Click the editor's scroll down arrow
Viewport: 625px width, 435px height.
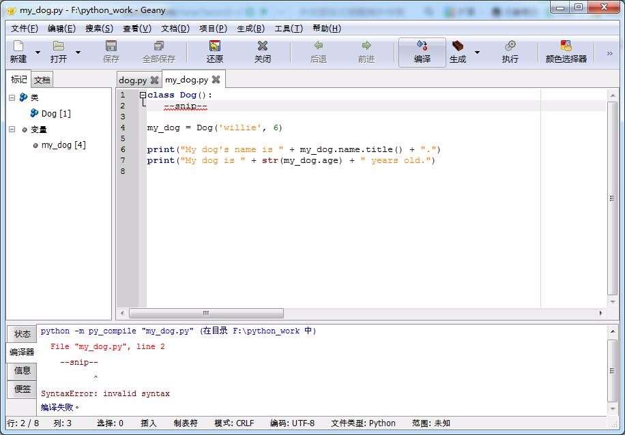tap(613, 302)
